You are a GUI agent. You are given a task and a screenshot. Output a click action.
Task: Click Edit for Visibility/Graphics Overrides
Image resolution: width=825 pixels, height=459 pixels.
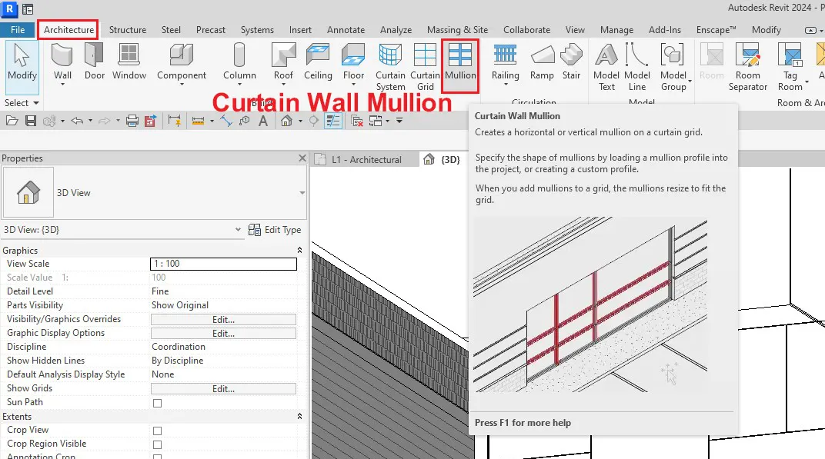point(224,320)
